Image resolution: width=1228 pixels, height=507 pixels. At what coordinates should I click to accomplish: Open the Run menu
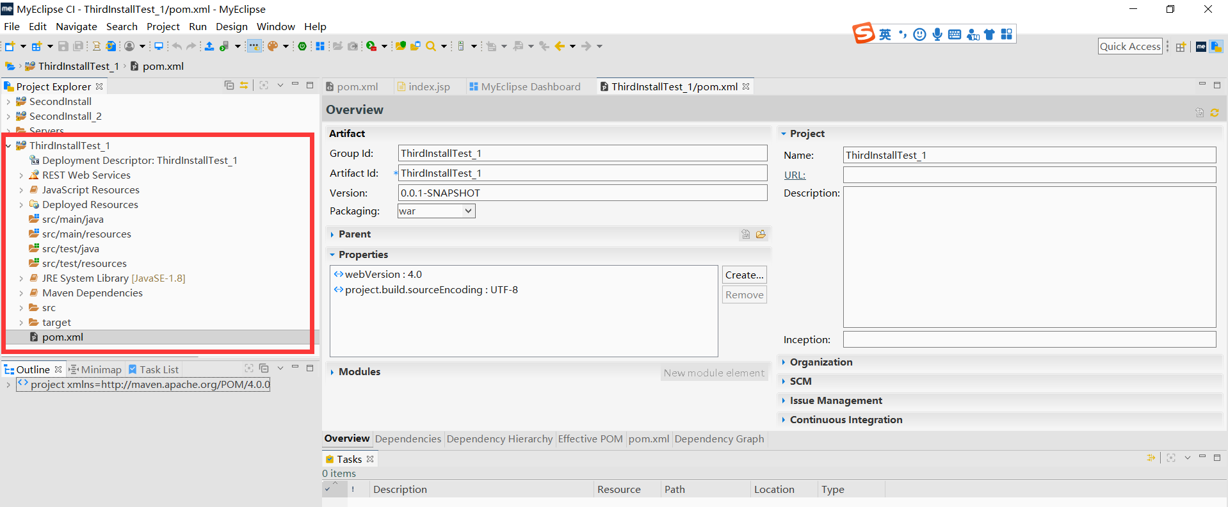[198, 26]
